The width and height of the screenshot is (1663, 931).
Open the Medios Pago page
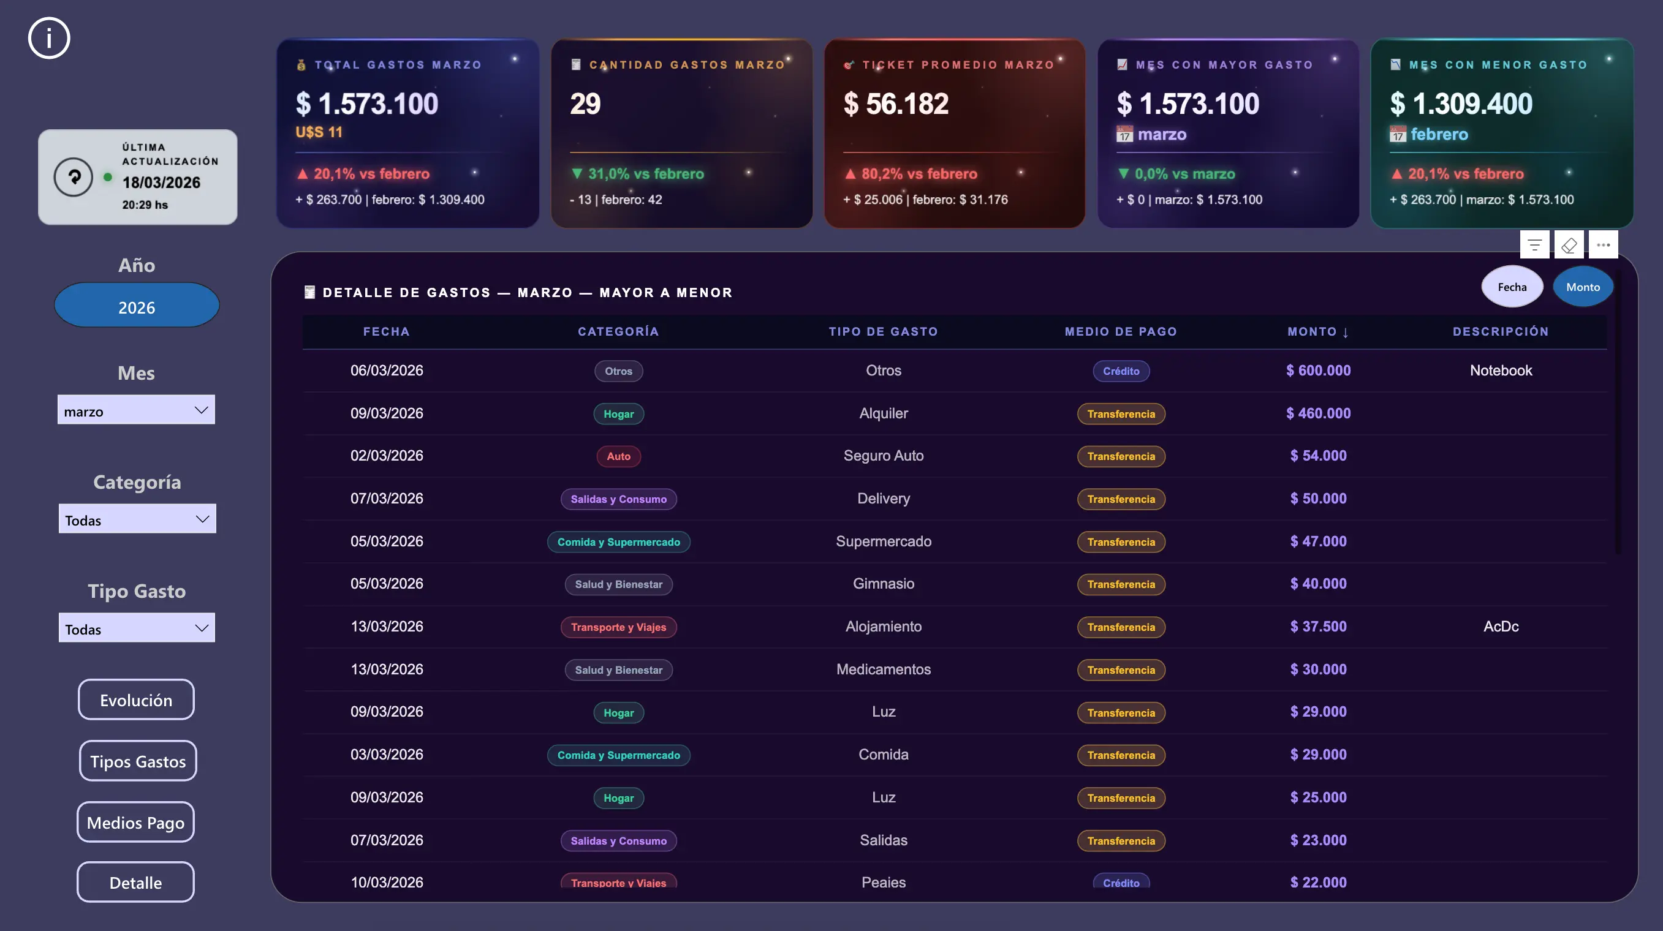(x=135, y=822)
